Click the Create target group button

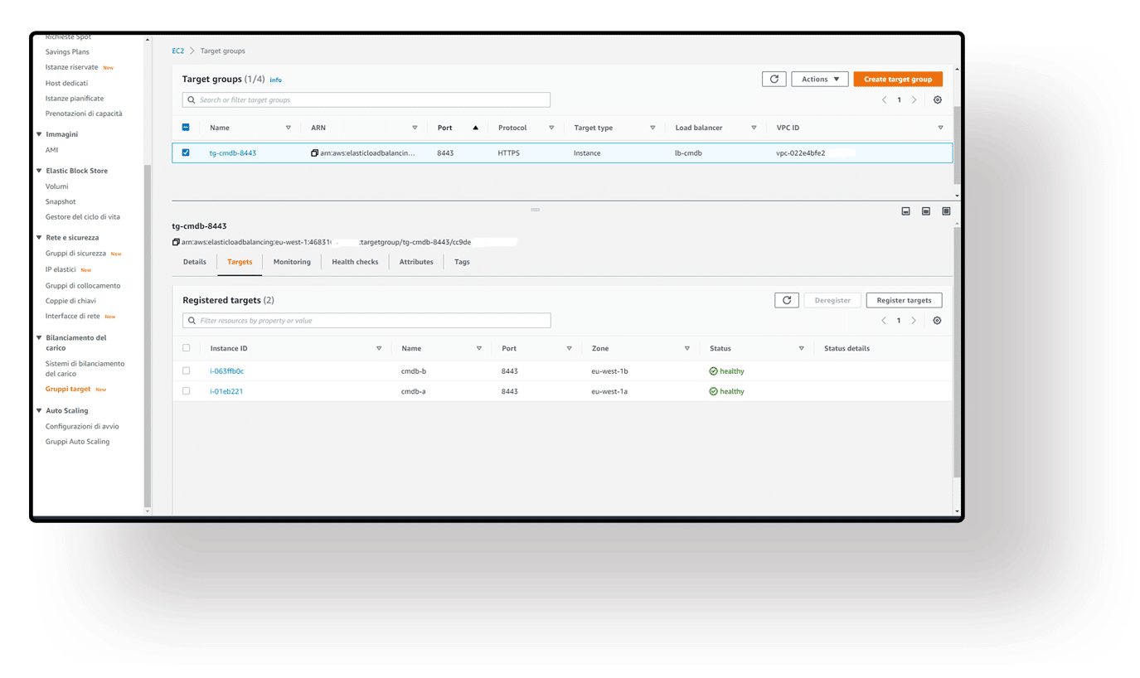click(898, 80)
